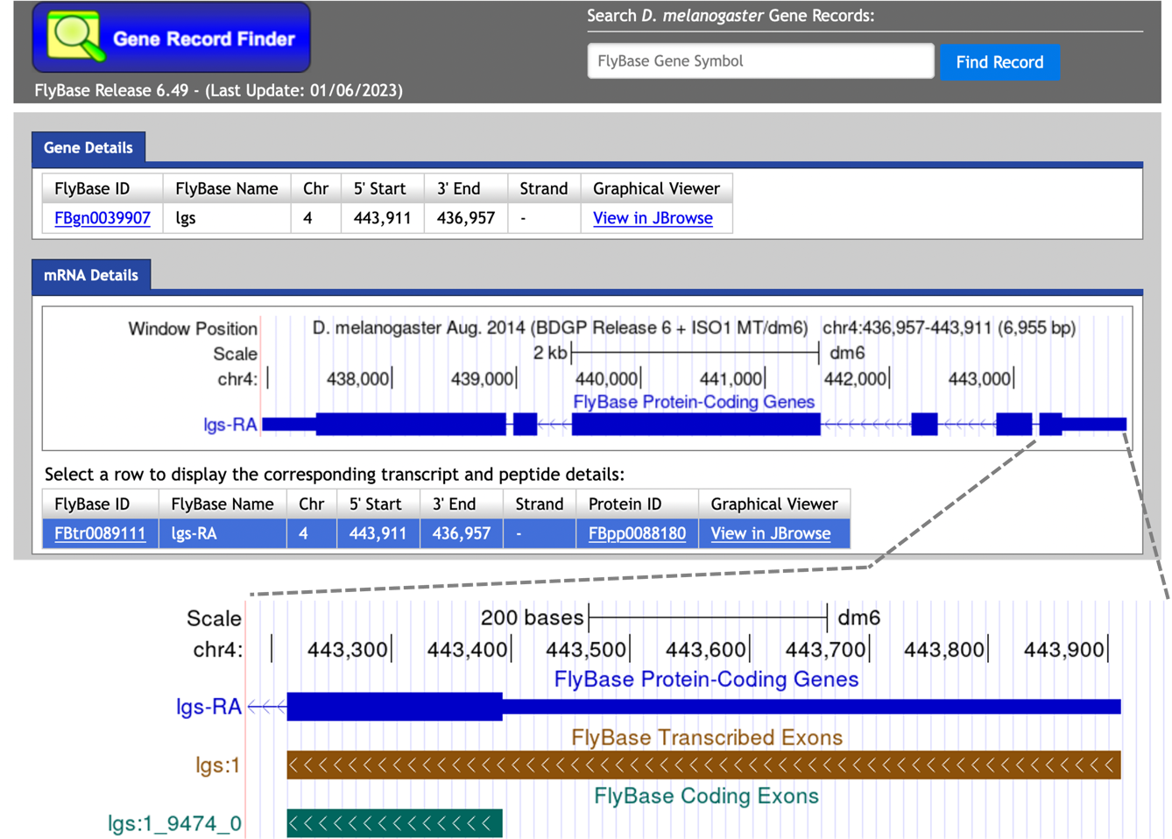Click the Gene Record Finder magnifier logo
This screenshot has height=839, width=1172.
point(74,37)
